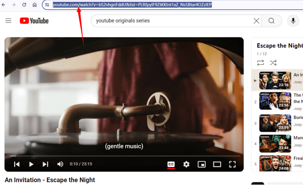Click the magnifying glass search button
Image resolution: width=303 pixels, height=185 pixels.
pos(271,21)
